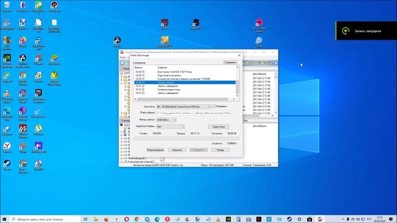
Task: Select the Синхронизация кэша log row
Action: 185,89
